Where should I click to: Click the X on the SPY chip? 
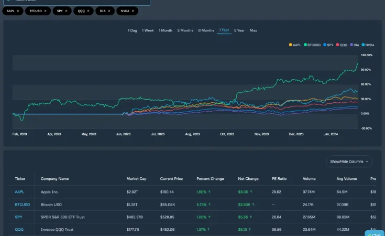pyautogui.click(x=67, y=10)
